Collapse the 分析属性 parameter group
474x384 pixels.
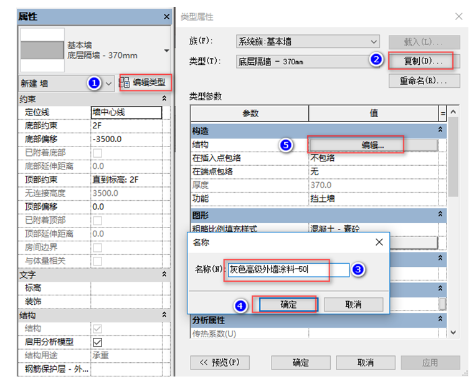440,319
